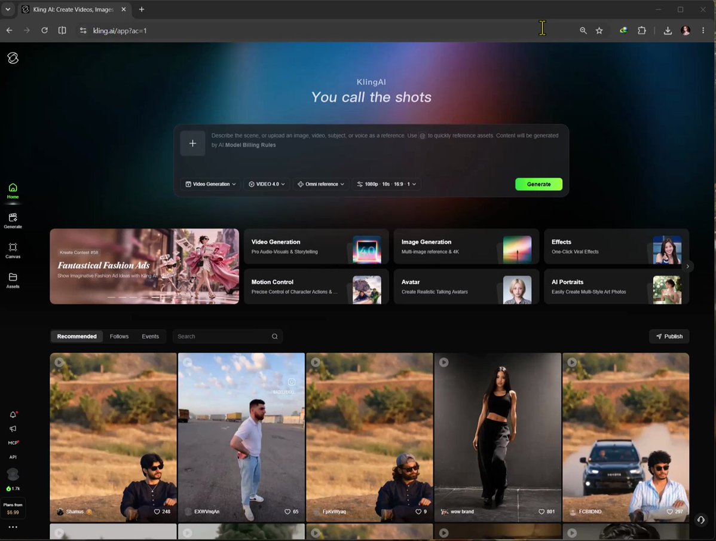Select the Kling AI browser tab
Image resolution: width=716 pixels, height=541 pixels.
73,10
